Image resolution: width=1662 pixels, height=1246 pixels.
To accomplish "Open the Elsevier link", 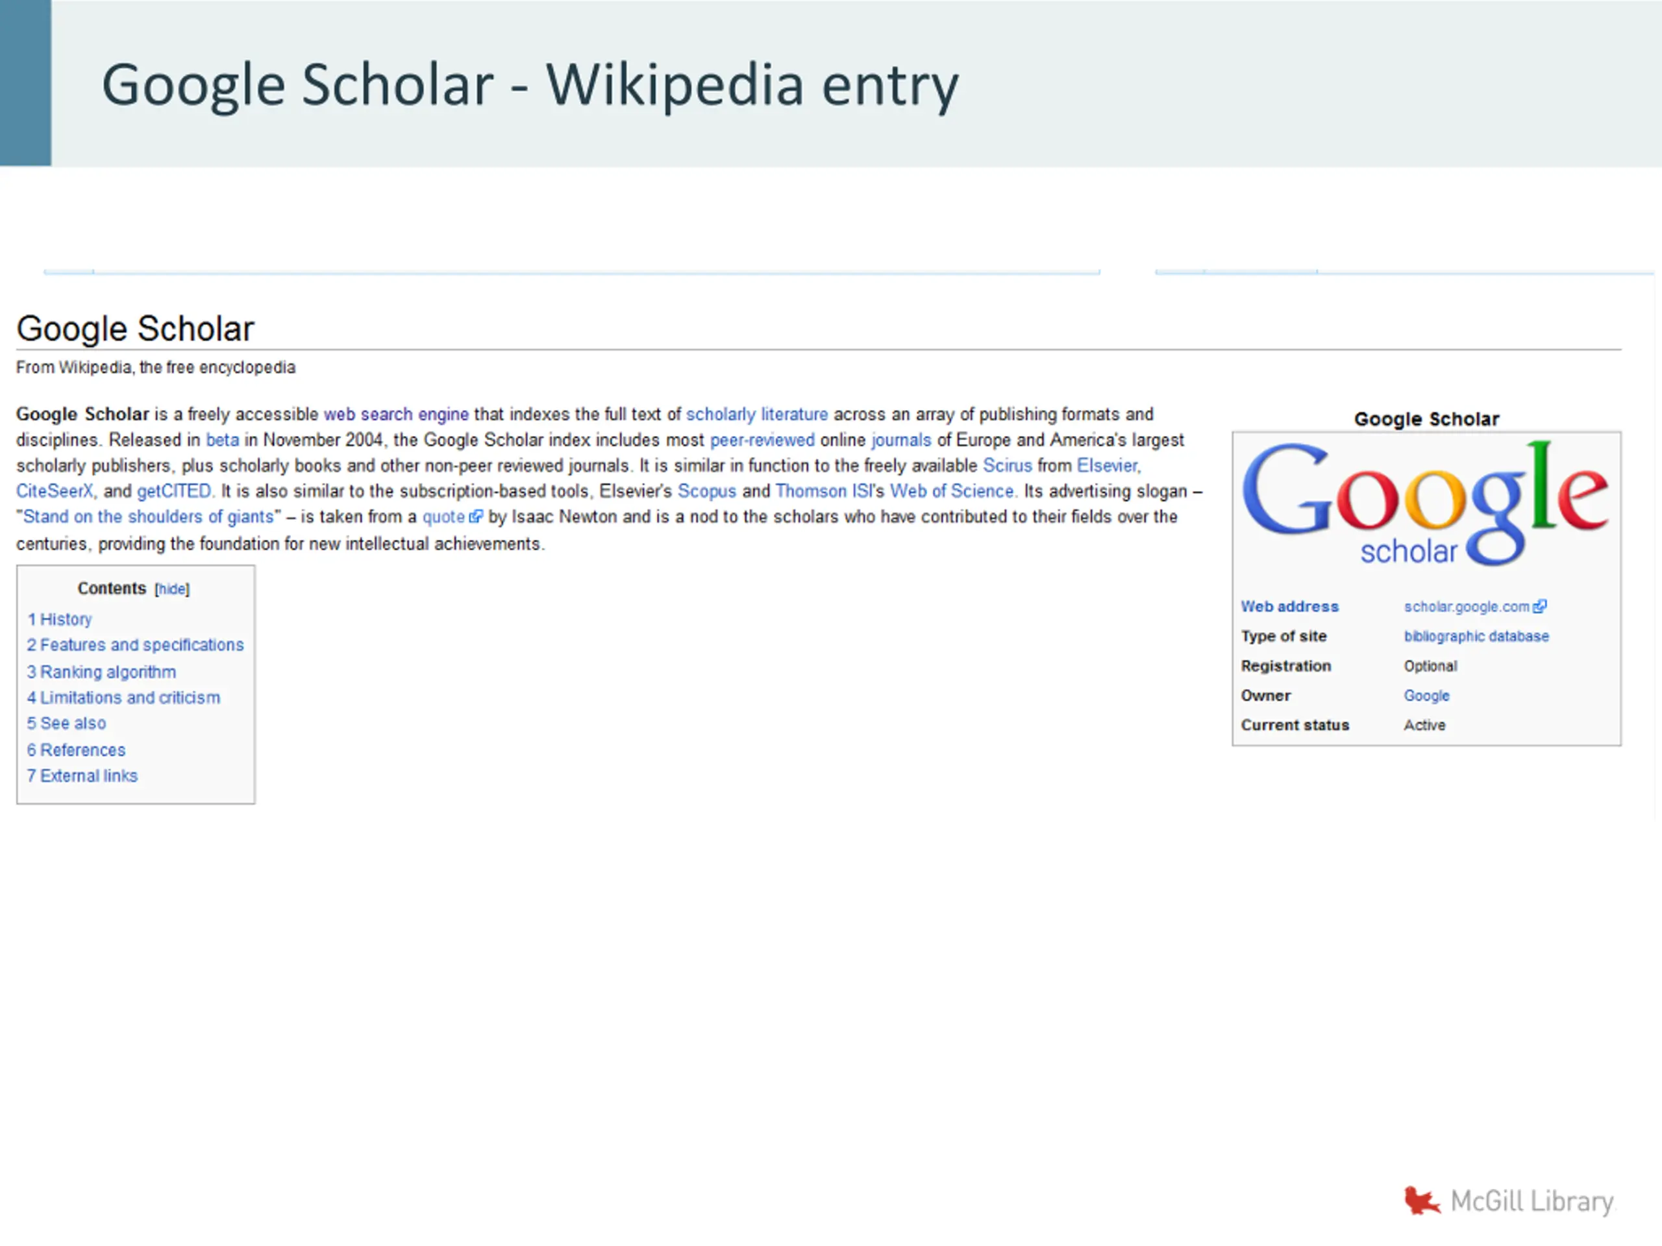I will pos(1108,466).
